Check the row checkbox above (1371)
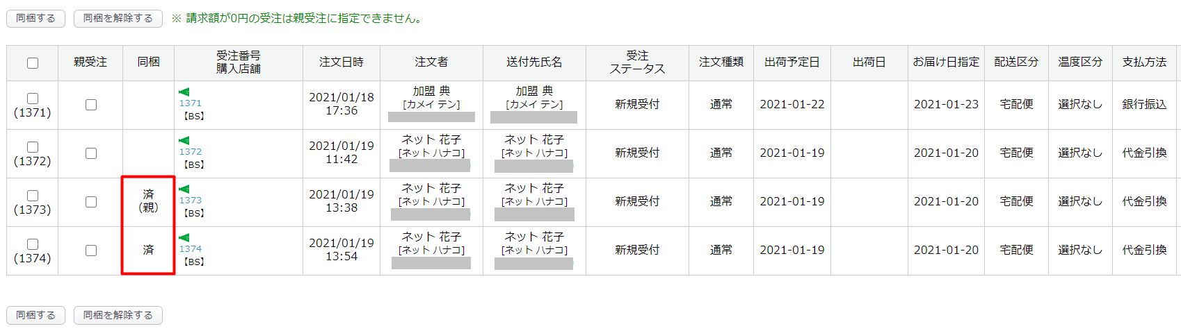 (33, 99)
